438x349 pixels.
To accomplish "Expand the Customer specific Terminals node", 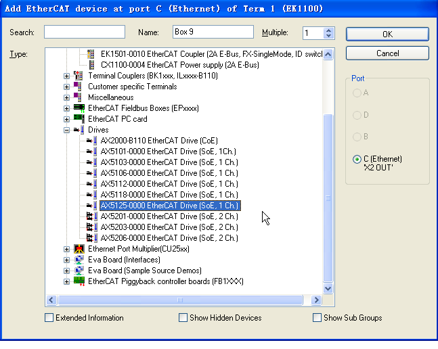I will tap(66, 87).
